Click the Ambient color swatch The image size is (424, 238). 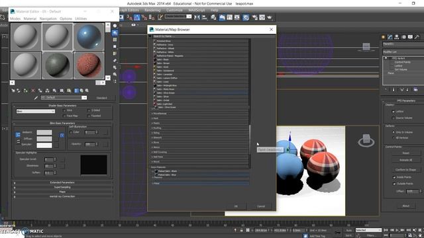coord(44,132)
